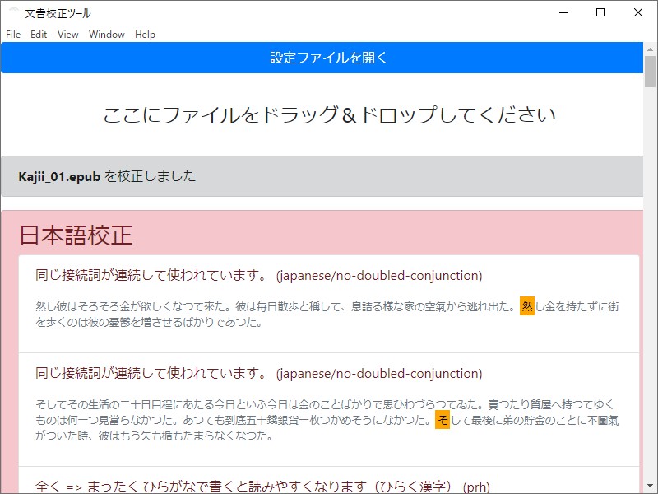658x494 pixels.
Task: Open the View menu
Action: tap(67, 35)
